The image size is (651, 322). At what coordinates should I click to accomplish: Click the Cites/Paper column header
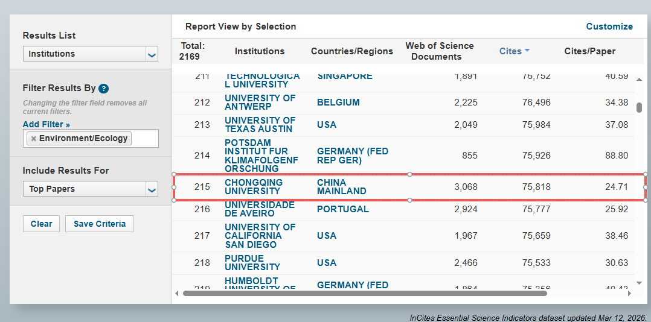(x=589, y=51)
